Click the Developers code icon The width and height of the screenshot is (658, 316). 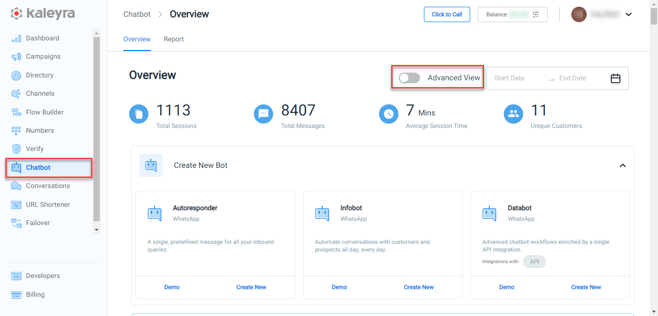click(x=16, y=276)
